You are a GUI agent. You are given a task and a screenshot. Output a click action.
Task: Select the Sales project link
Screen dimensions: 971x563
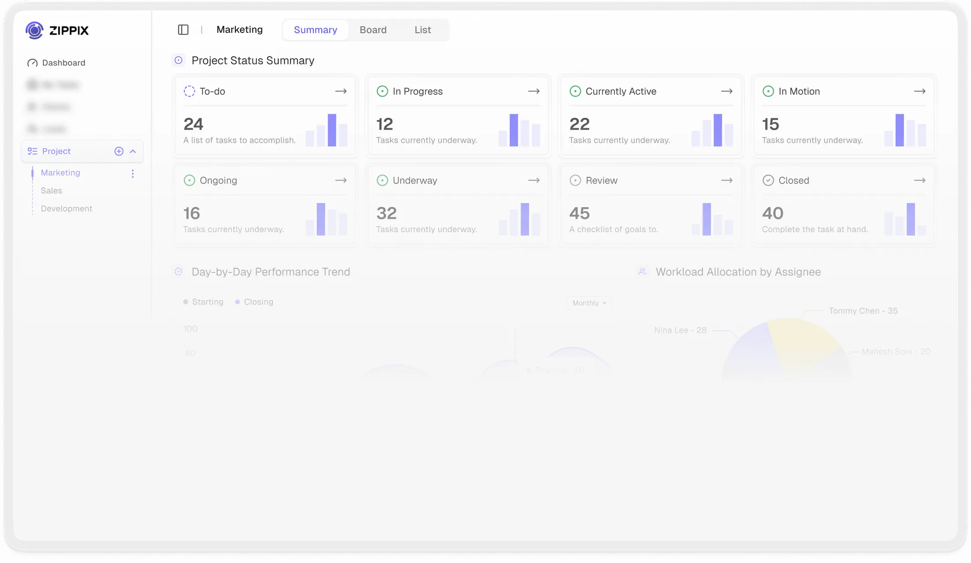coord(51,190)
